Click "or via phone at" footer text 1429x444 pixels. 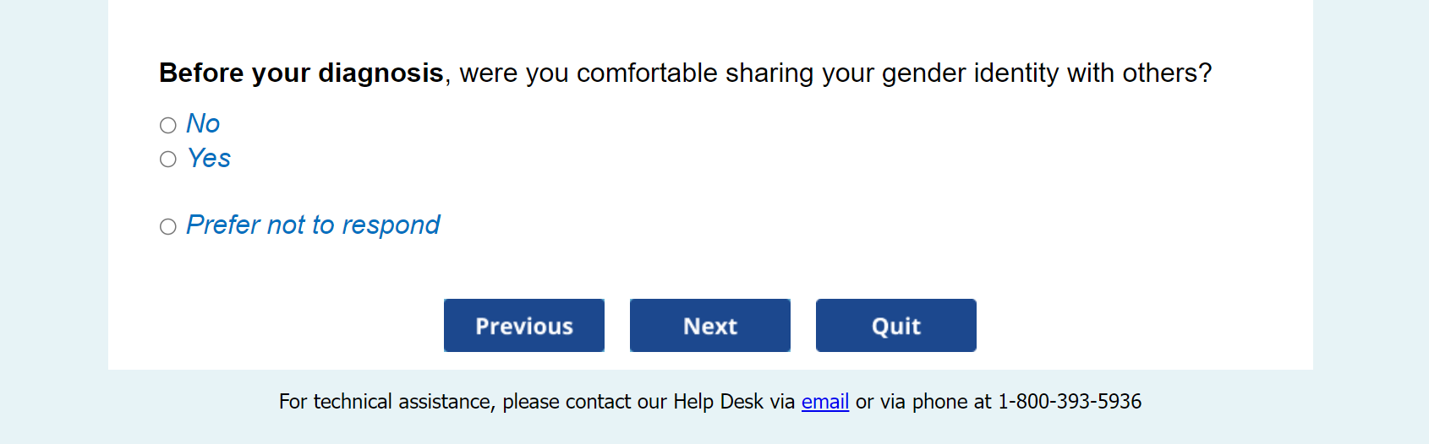click(x=923, y=402)
